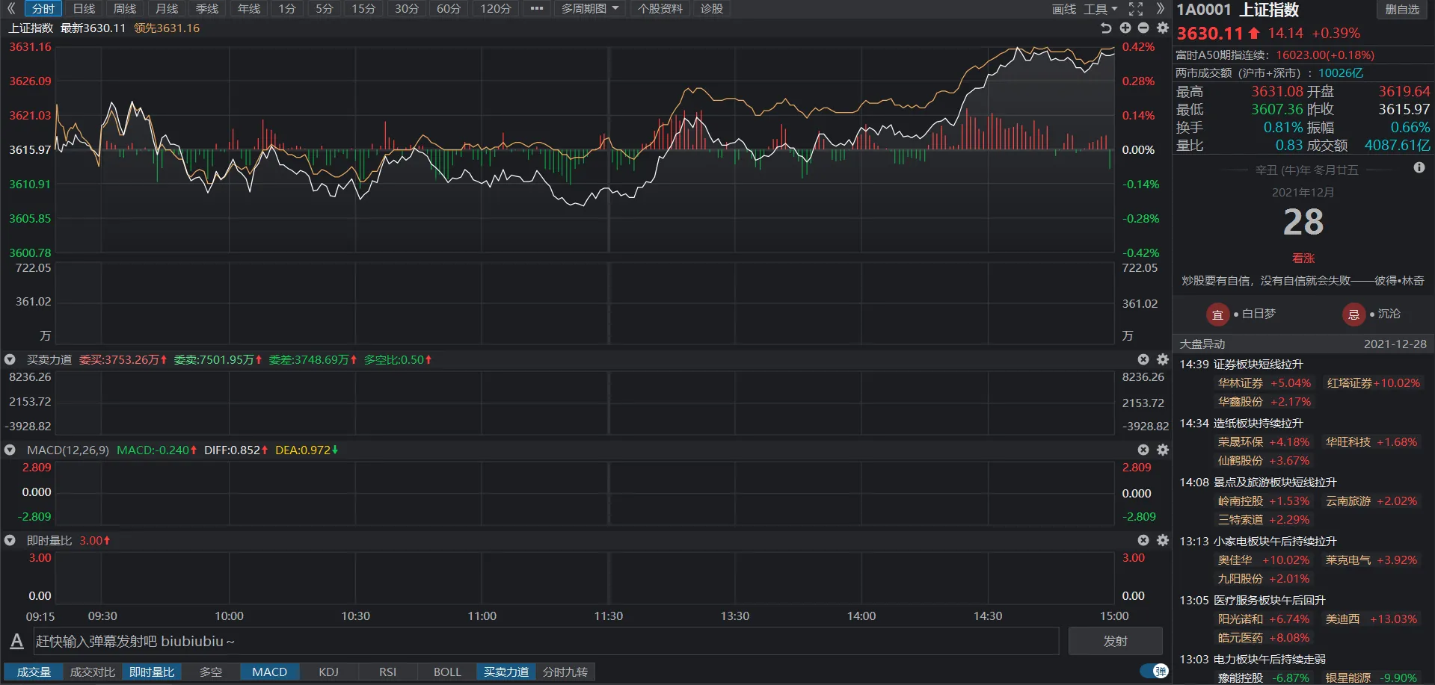Viewport: 1435px width, 685px height.
Task: Select the 1分 period tab
Action: 287,9
